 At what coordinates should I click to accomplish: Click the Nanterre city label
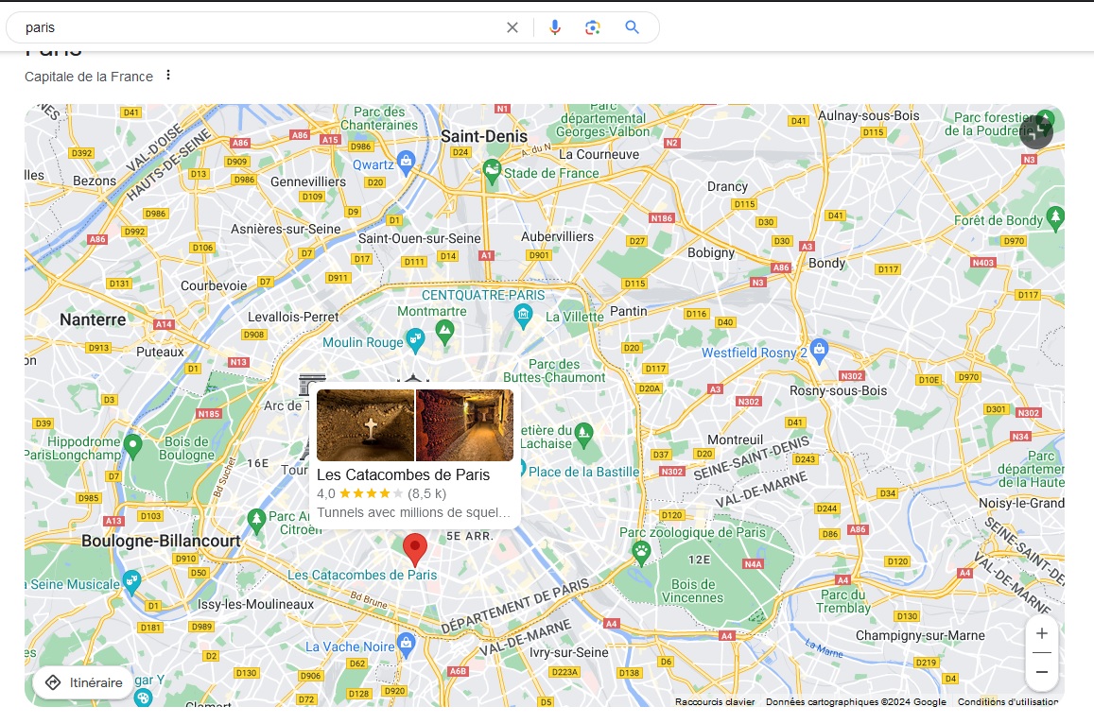93,320
